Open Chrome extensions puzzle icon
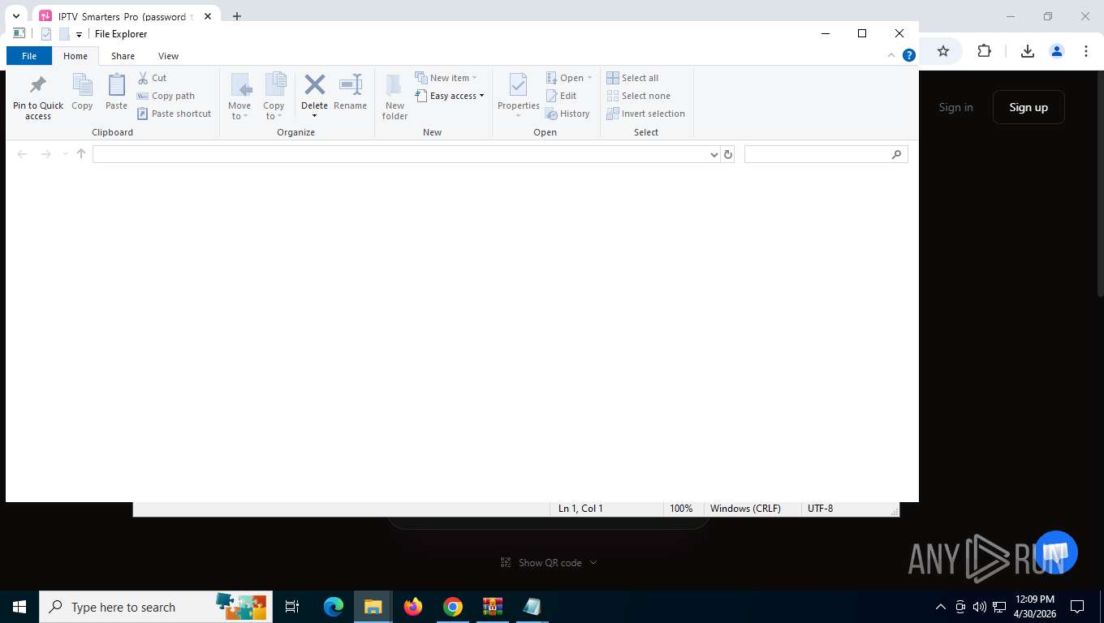The width and height of the screenshot is (1104, 623). coord(984,51)
